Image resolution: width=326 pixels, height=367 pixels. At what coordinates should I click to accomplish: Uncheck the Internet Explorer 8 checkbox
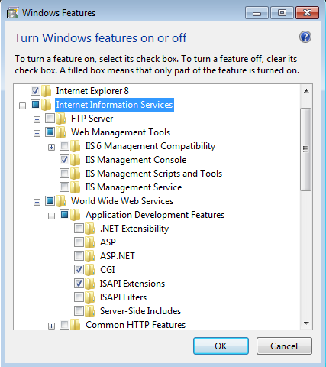point(35,90)
